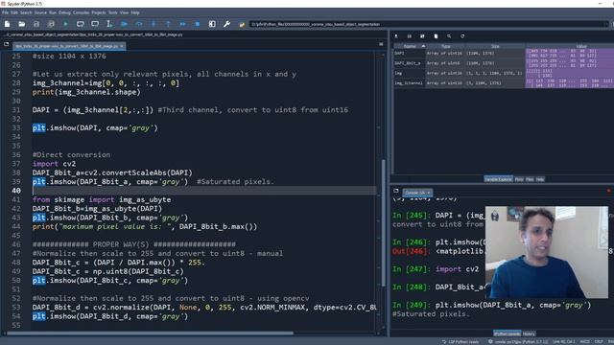The image size is (614, 345).
Task: Save variable data in Variable Explorer
Action: (410, 36)
